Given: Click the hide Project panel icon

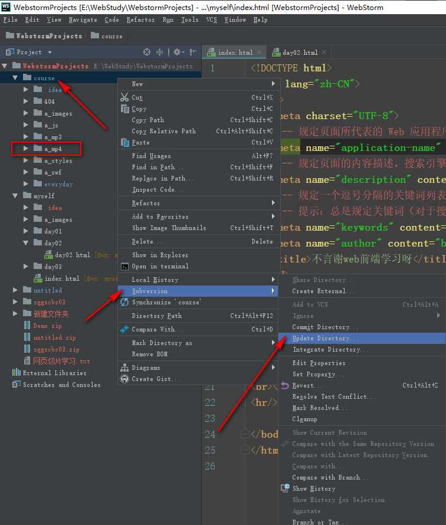Looking at the screenshot, I should [193, 52].
